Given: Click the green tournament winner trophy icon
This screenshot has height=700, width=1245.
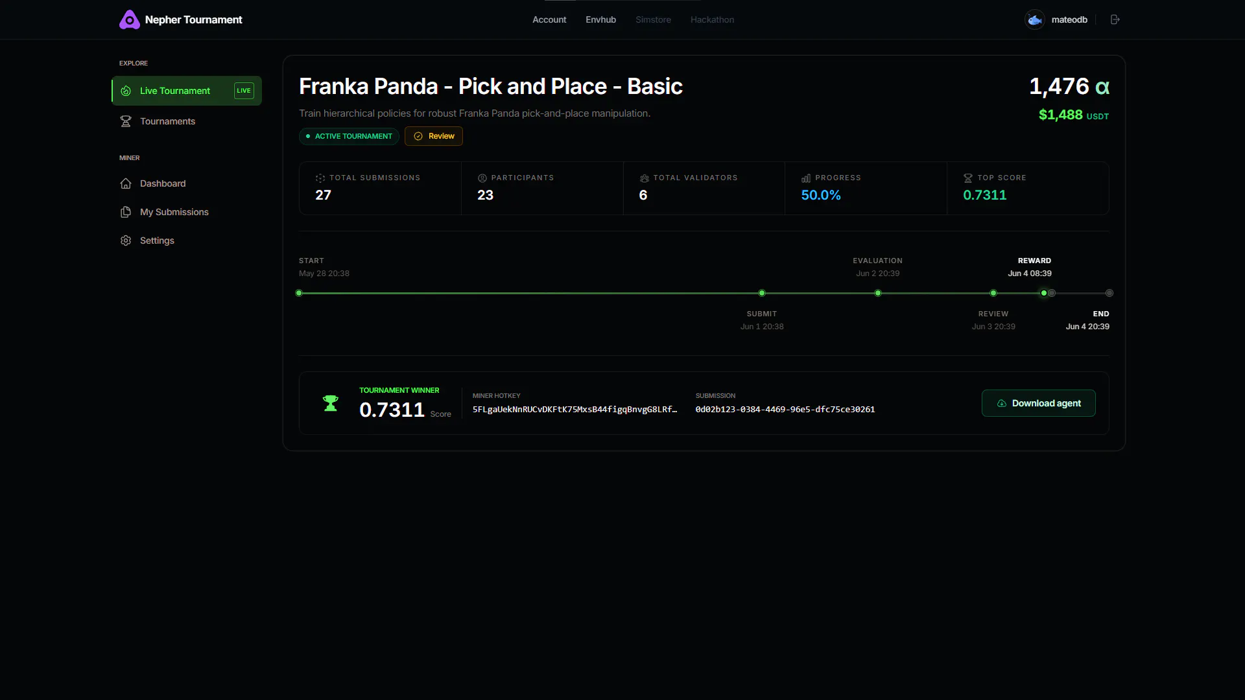Looking at the screenshot, I should [x=331, y=403].
